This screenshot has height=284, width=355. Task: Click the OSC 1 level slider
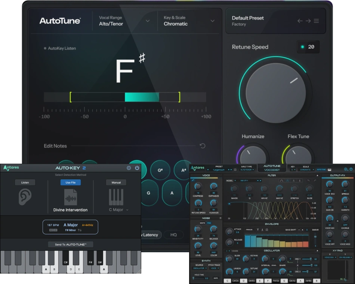tap(306, 259)
